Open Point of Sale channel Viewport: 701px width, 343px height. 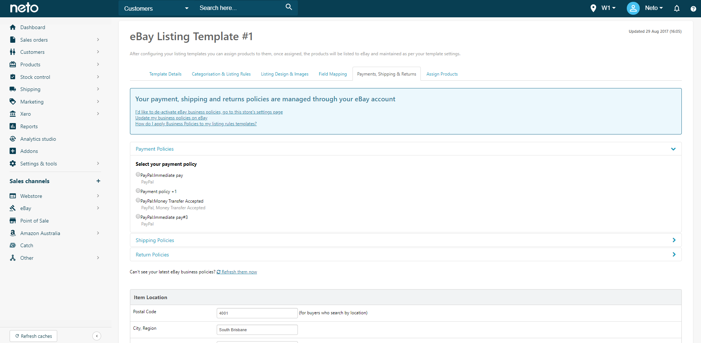[34, 221]
